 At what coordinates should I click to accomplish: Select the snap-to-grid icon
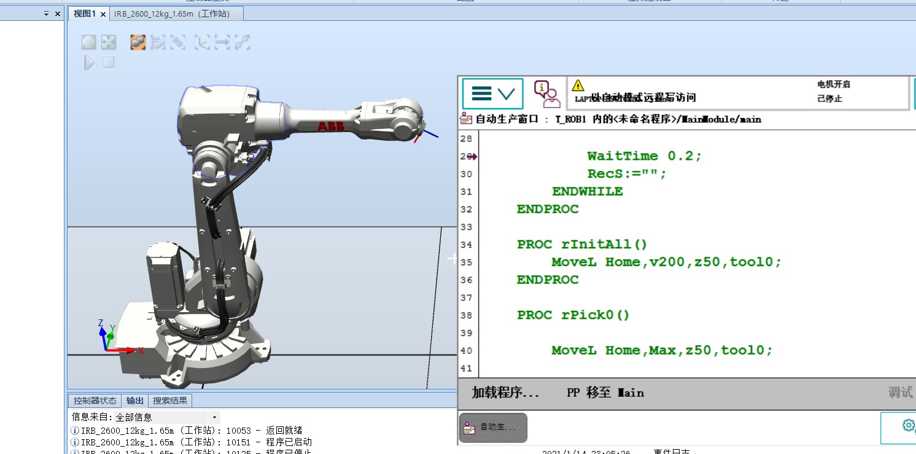coord(158,42)
